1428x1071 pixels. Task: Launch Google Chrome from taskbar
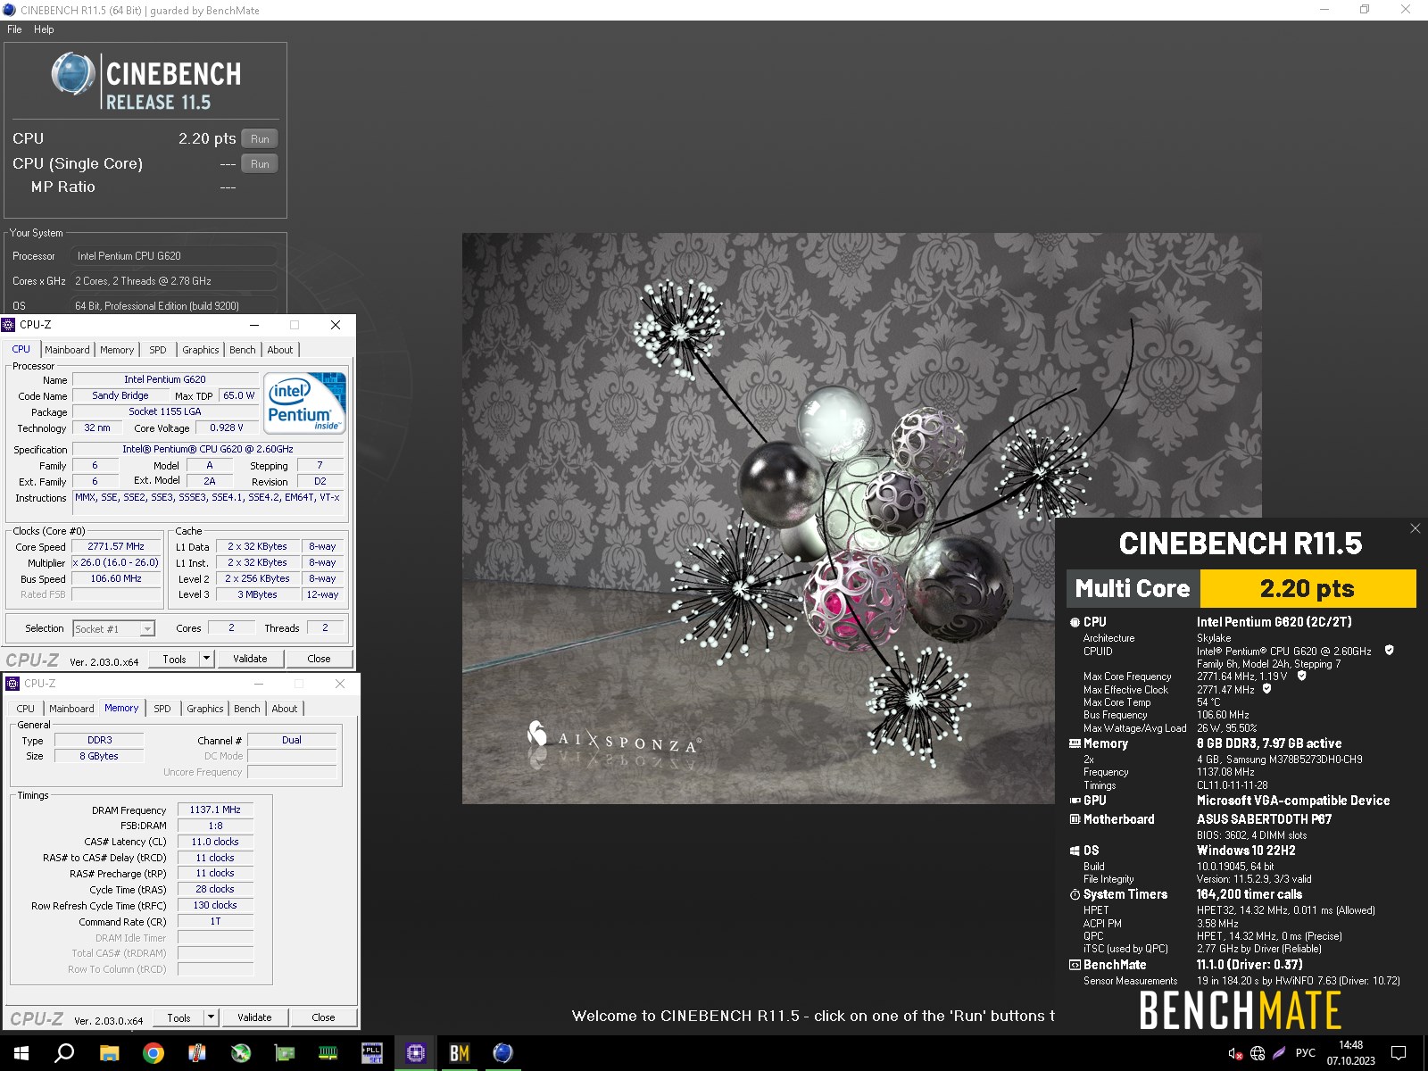[154, 1053]
